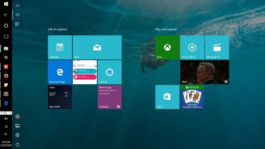Launch Firefox from the taskbar
The height and width of the screenshot is (149, 265).
point(6,76)
